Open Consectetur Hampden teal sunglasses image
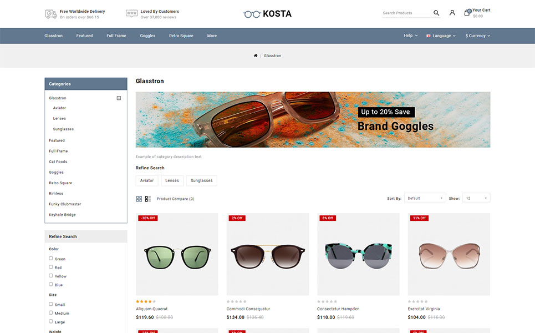This screenshot has width=535, height=333. point(358,254)
